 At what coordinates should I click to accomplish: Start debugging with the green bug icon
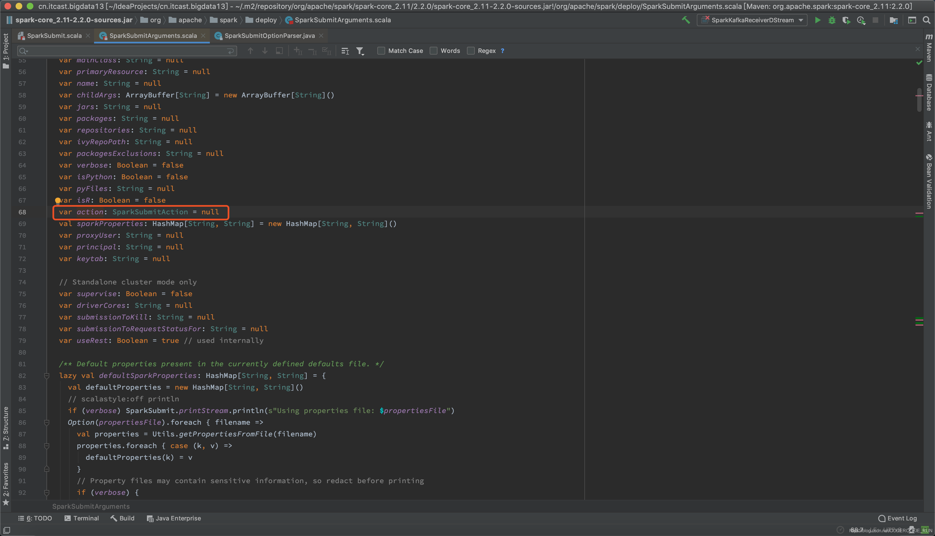click(832, 20)
